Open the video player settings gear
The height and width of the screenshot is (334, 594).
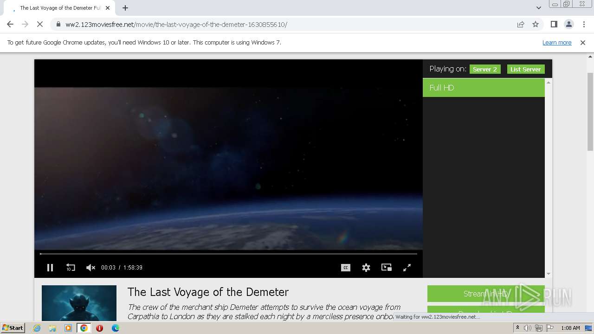366,268
